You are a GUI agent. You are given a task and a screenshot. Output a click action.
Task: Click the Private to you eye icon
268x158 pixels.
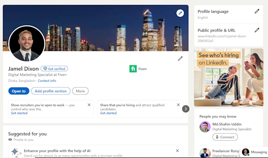click(10, 139)
